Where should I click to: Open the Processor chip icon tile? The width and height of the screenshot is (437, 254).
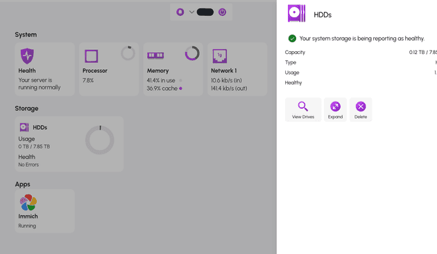point(91,56)
